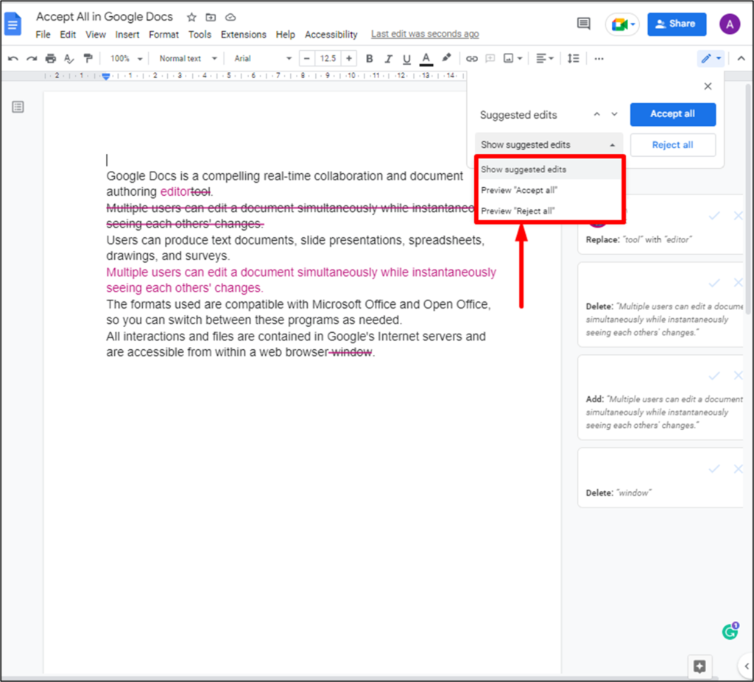The height and width of the screenshot is (682, 754).
Task: Click the add comment toolbar icon
Action: [x=490, y=59]
